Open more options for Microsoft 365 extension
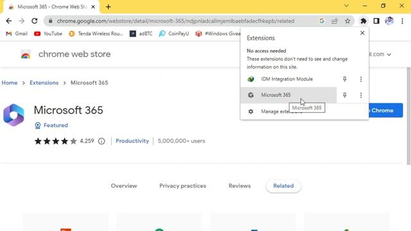Screen dimensions: 411x231 click(361, 95)
